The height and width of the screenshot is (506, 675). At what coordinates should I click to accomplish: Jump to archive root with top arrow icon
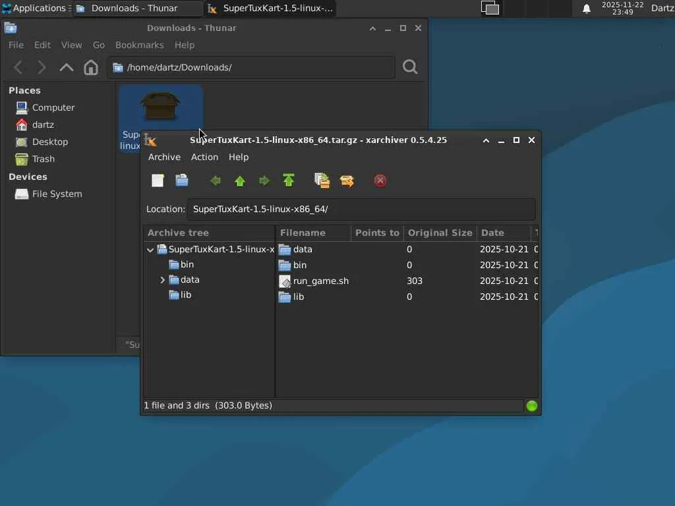click(x=289, y=181)
